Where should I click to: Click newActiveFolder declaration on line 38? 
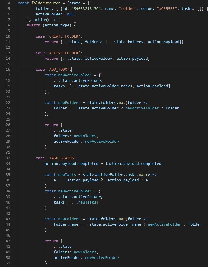click(x=75, y=191)
